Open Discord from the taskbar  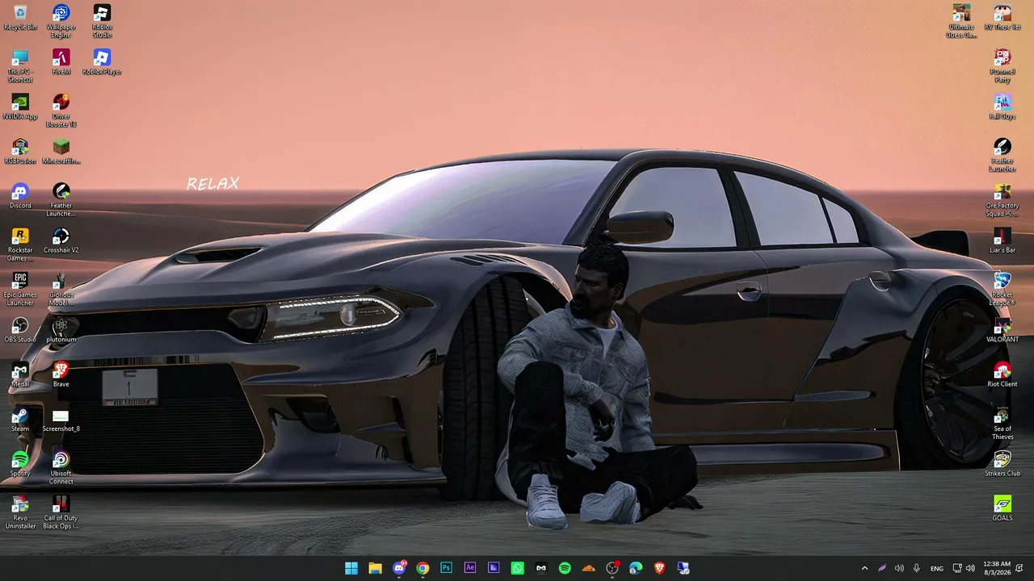(x=399, y=568)
